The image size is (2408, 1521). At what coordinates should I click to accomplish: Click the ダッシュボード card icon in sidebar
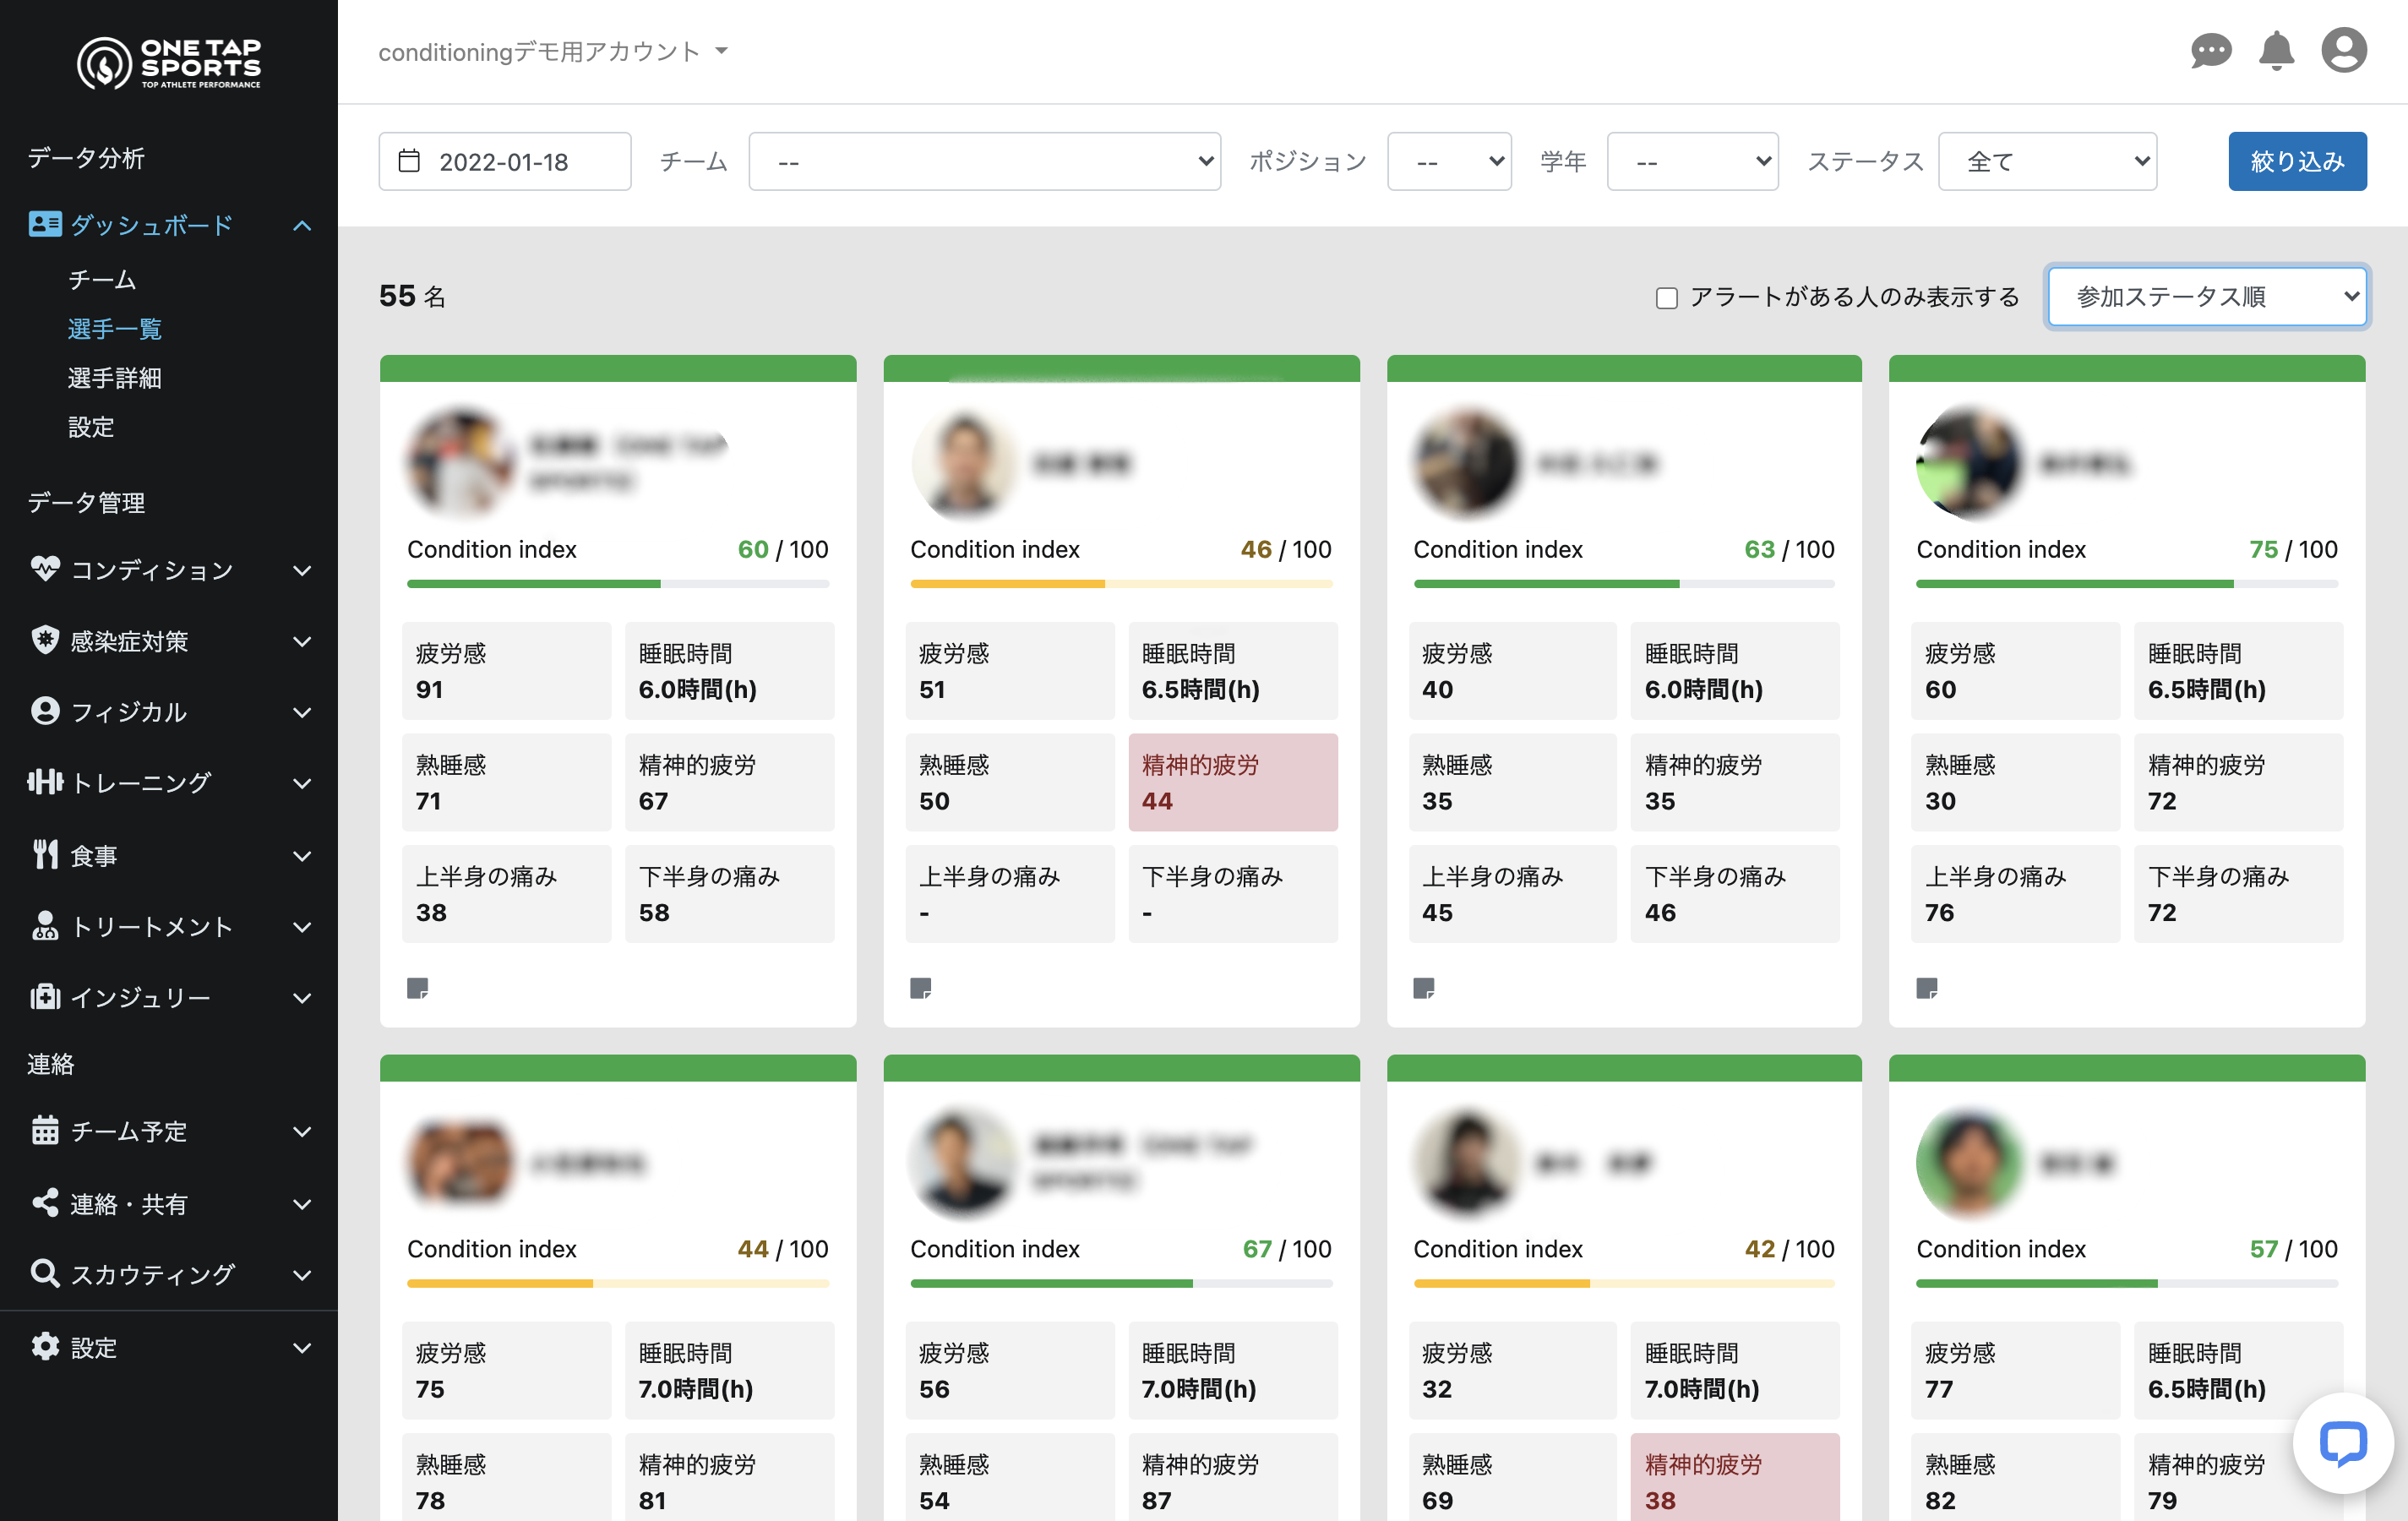point(45,224)
